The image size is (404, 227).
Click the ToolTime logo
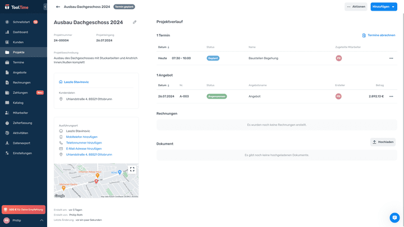pyautogui.click(x=16, y=7)
